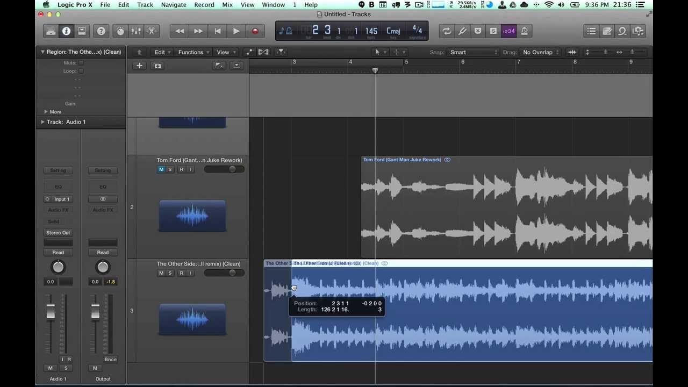Open the Apple Loops browser button
The width and height of the screenshot is (688, 387).
point(622,31)
